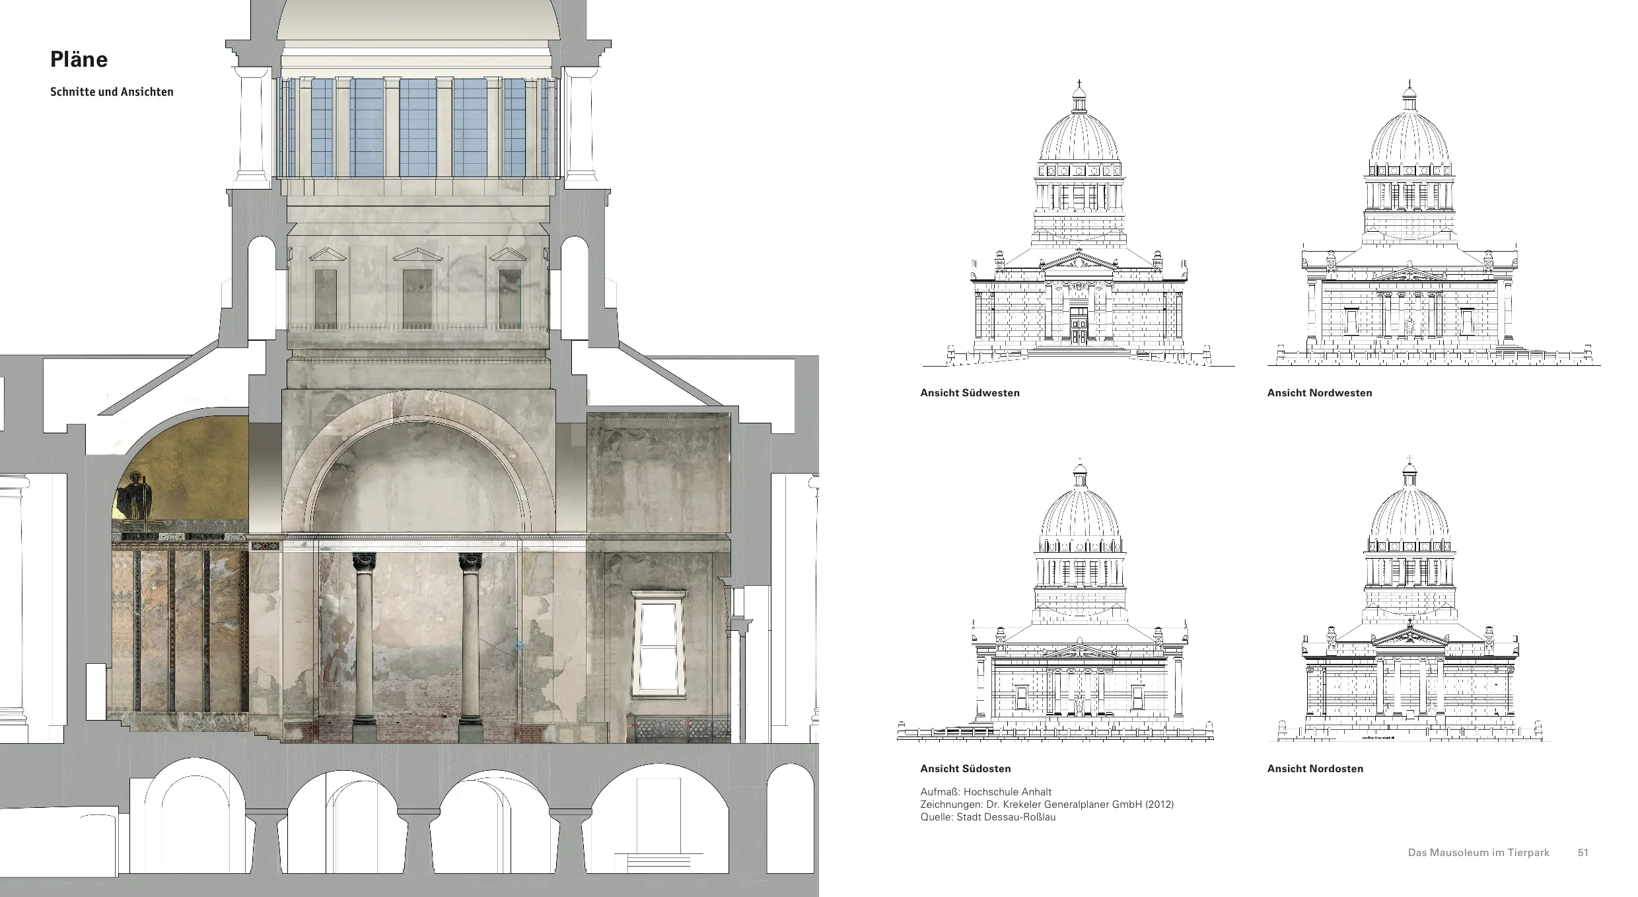Click the page number 51
This screenshot has height=897, width=1638.
[1583, 853]
